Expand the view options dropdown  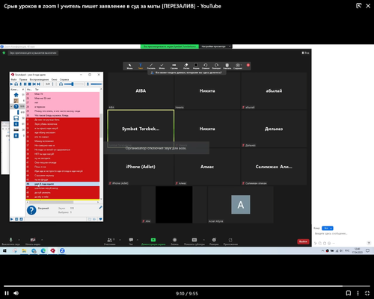(x=216, y=46)
